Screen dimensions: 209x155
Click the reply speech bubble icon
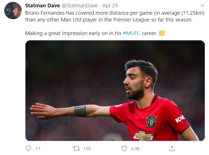tap(28, 148)
